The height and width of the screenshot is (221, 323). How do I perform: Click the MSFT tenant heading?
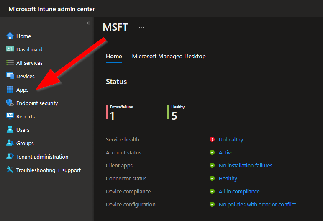[x=115, y=27]
